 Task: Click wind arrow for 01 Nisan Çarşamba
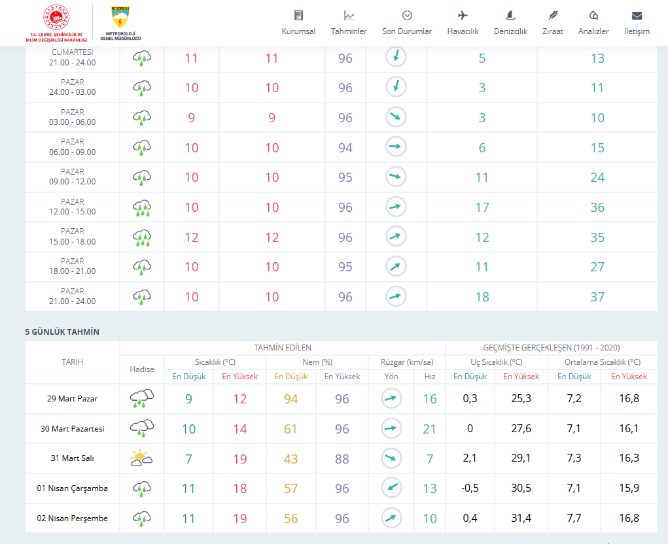392,488
